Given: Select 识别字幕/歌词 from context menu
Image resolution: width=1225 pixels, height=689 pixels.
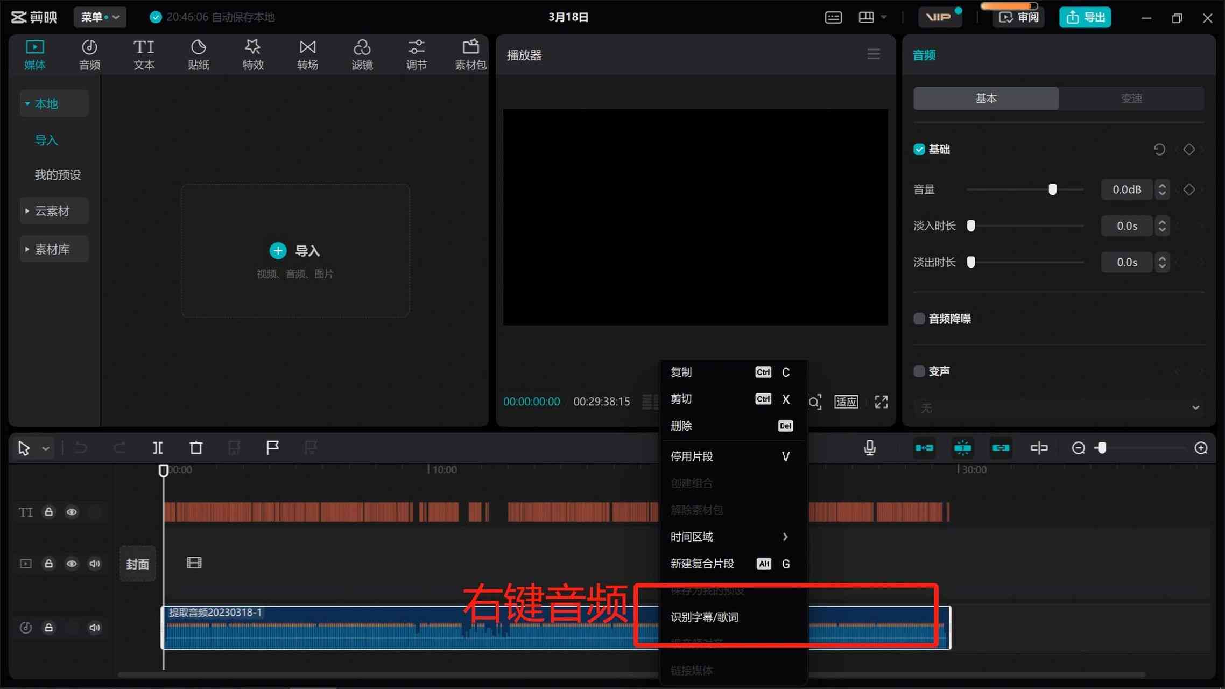Looking at the screenshot, I should tap(705, 617).
